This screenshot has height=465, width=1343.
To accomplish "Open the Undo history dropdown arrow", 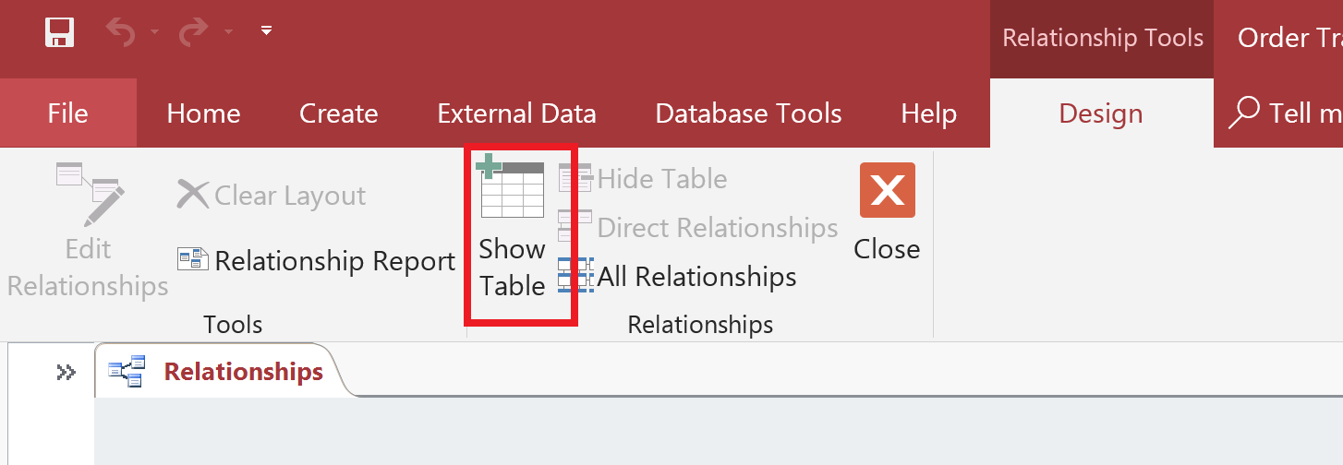I will [x=154, y=32].
